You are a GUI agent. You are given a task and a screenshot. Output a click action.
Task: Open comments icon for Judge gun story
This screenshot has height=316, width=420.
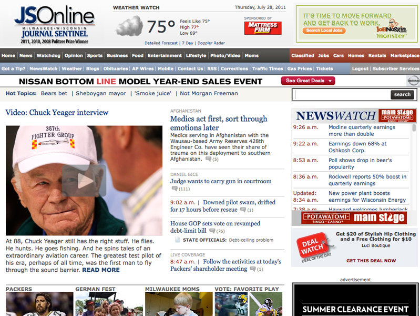(175, 189)
